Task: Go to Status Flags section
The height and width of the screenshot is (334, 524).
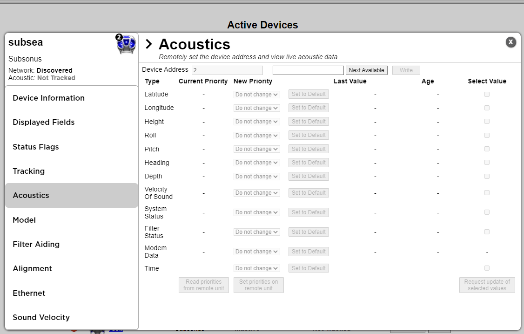Action: [x=72, y=147]
